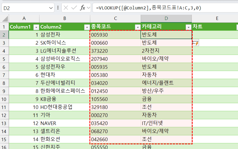
Task: Click stock code cell 035420
Action: (x=116, y=124)
